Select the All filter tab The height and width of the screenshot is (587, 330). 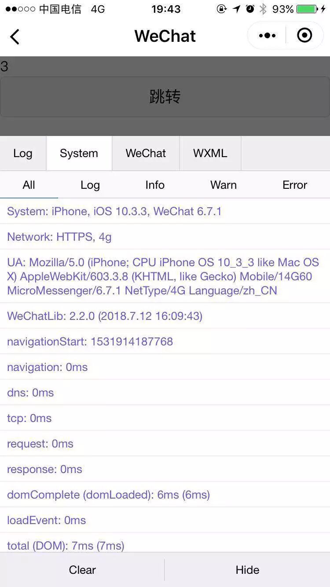click(x=29, y=185)
